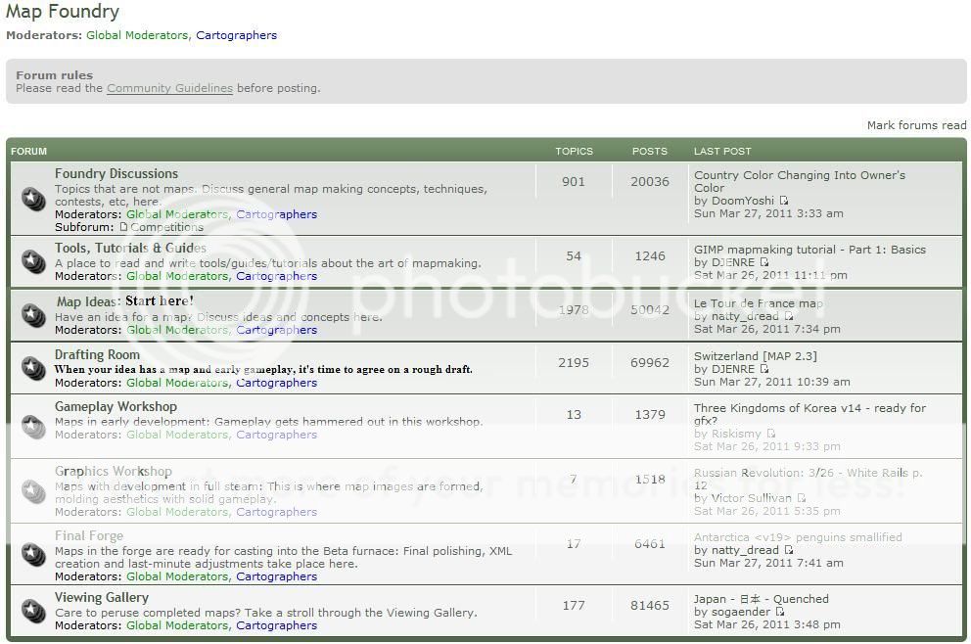Open the Viewing Gallery forum
The height and width of the screenshot is (644, 971).
[102, 598]
